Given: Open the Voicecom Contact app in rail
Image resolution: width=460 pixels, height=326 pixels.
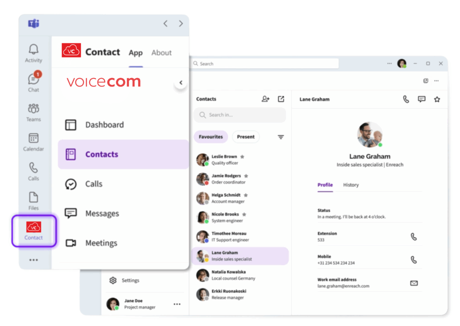Looking at the screenshot, I should 34,231.
